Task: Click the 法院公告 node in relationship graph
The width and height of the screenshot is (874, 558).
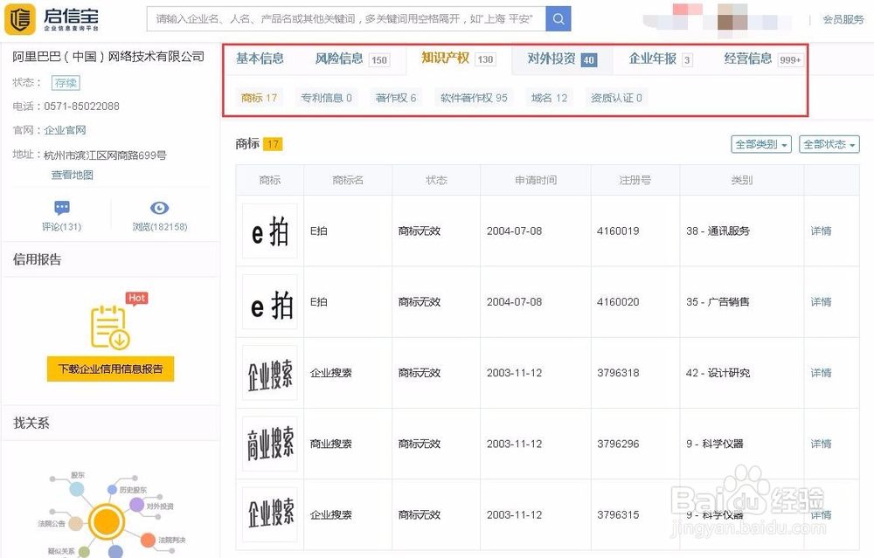Action: coord(76,523)
